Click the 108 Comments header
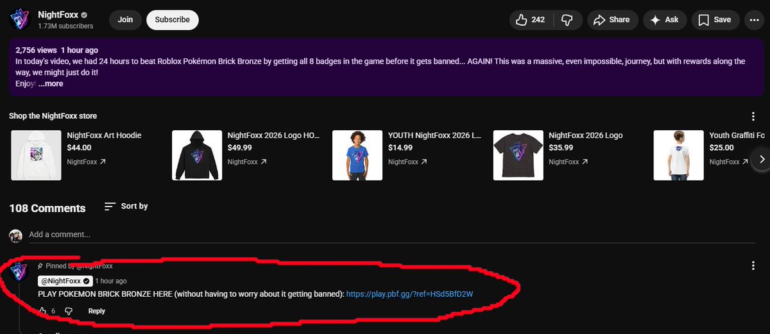Screen dimensions: 770x334 47,208
